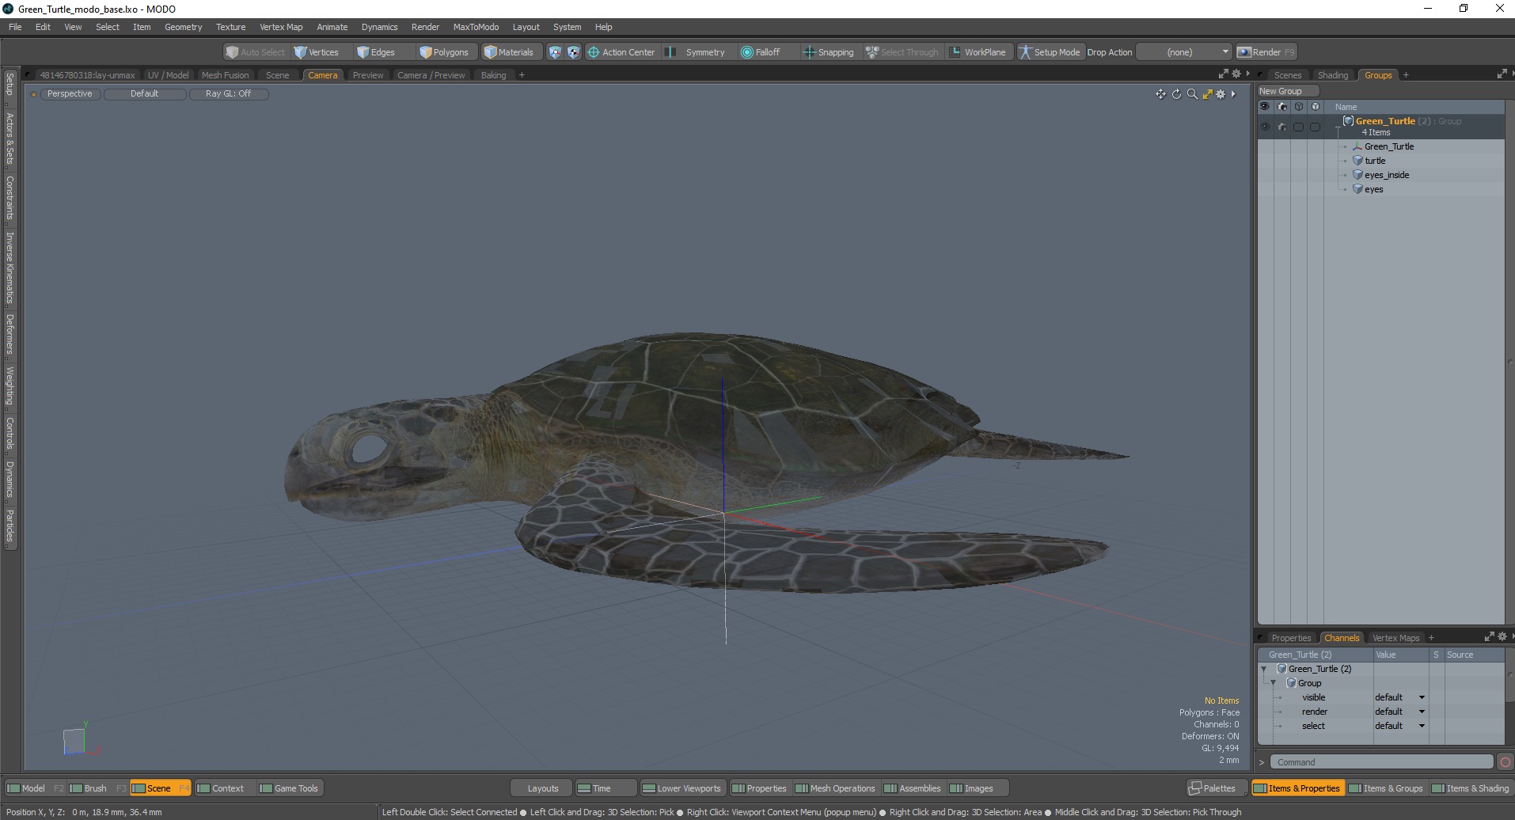Click the viewport pan/move icon

(x=1160, y=94)
